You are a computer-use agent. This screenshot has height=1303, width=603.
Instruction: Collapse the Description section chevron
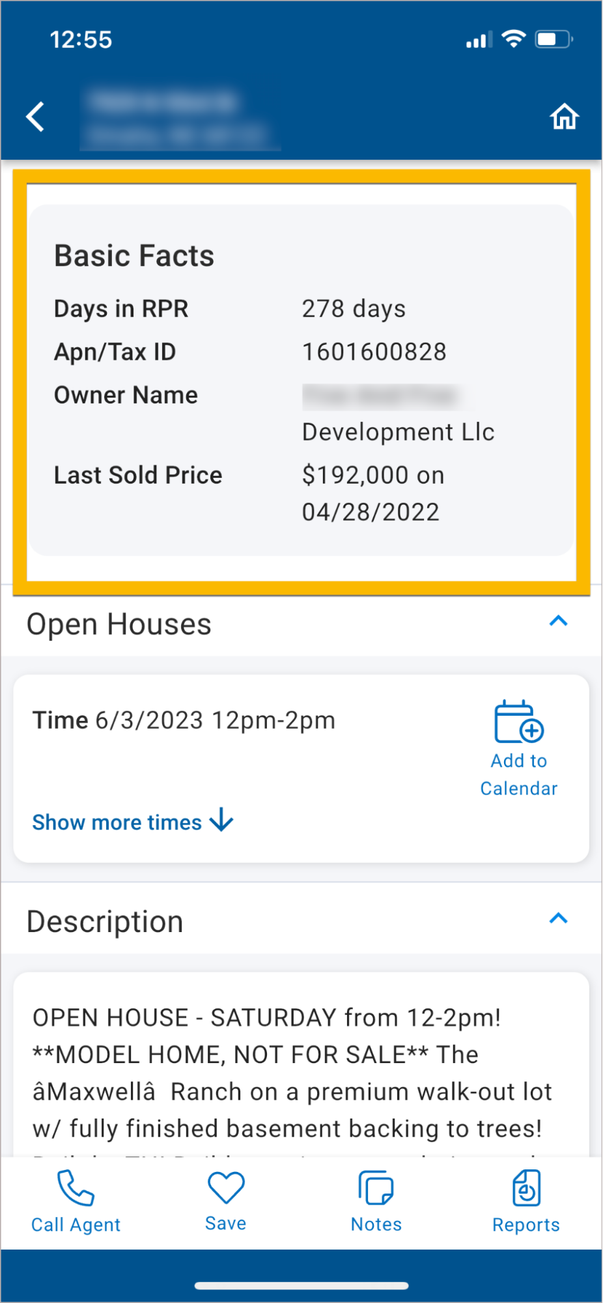pos(558,918)
